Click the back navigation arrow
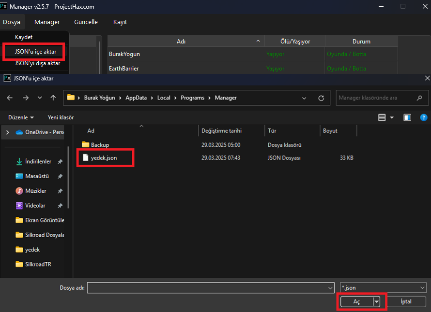The width and height of the screenshot is (431, 312). [10, 98]
